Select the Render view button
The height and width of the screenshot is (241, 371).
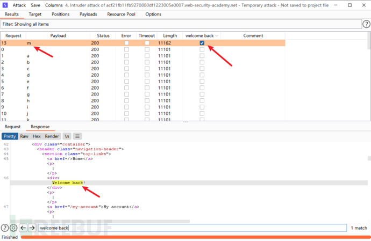(52, 136)
